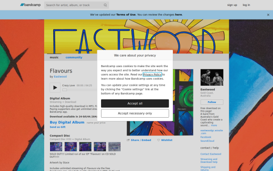The width and height of the screenshot is (273, 171).
Task: Open the fourth Compact Disc thumbnail
Action: [100, 146]
